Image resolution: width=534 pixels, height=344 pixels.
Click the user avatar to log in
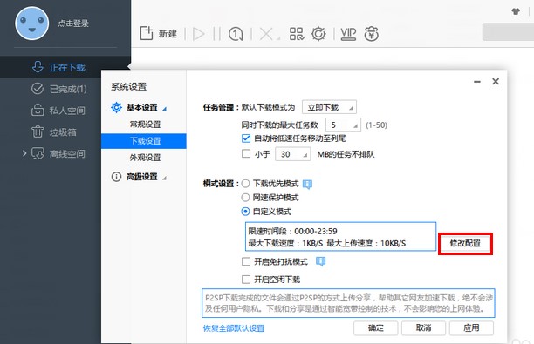coord(32,24)
